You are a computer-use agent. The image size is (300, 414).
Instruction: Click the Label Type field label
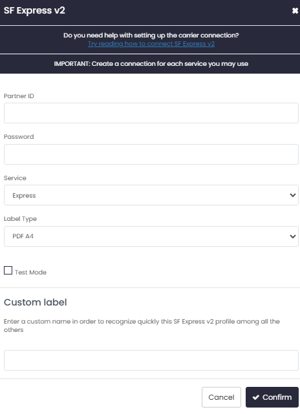tap(20, 219)
